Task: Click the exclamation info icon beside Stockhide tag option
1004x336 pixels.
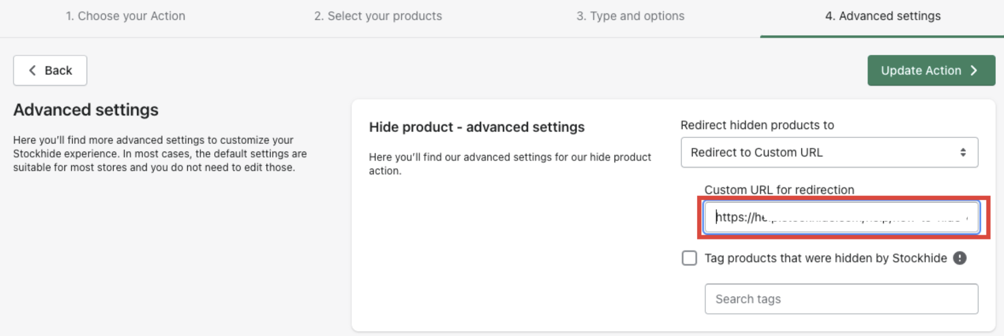Action: (x=960, y=258)
